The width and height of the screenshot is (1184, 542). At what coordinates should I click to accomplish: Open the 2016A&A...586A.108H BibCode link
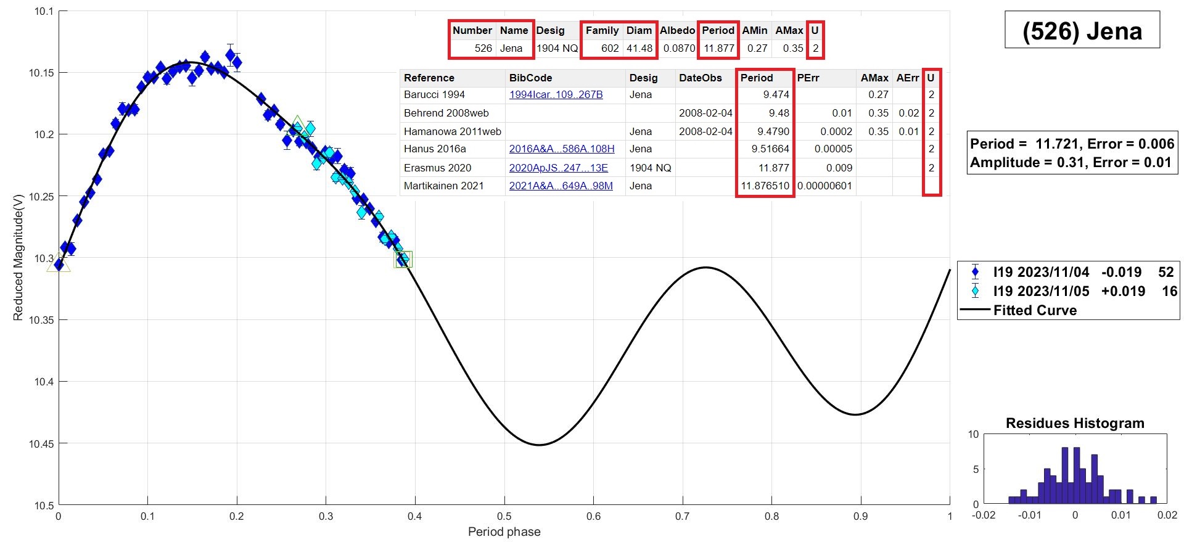[x=561, y=149]
